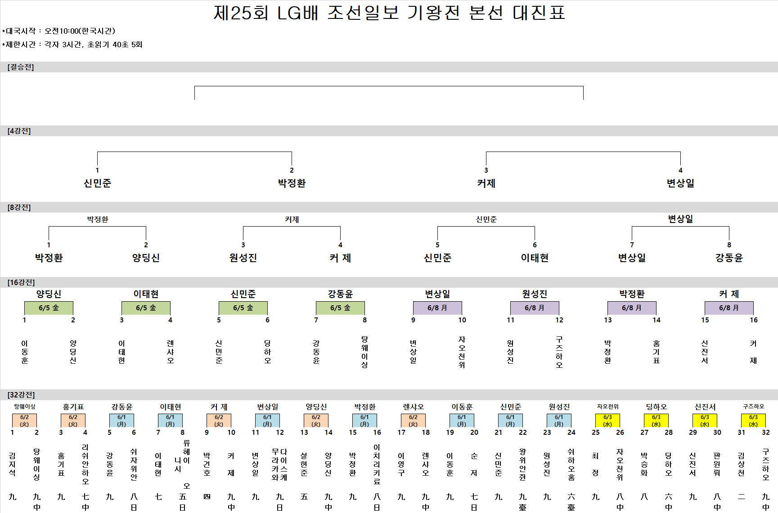Click player 박건호 in 32강전 slot 9
The image size is (778, 513).
point(207,464)
